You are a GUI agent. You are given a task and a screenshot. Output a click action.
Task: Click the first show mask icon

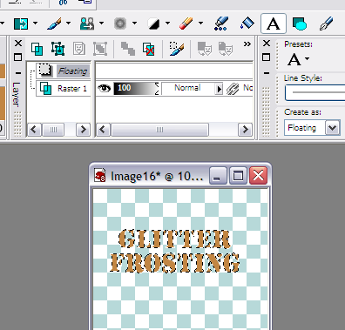pos(205,49)
